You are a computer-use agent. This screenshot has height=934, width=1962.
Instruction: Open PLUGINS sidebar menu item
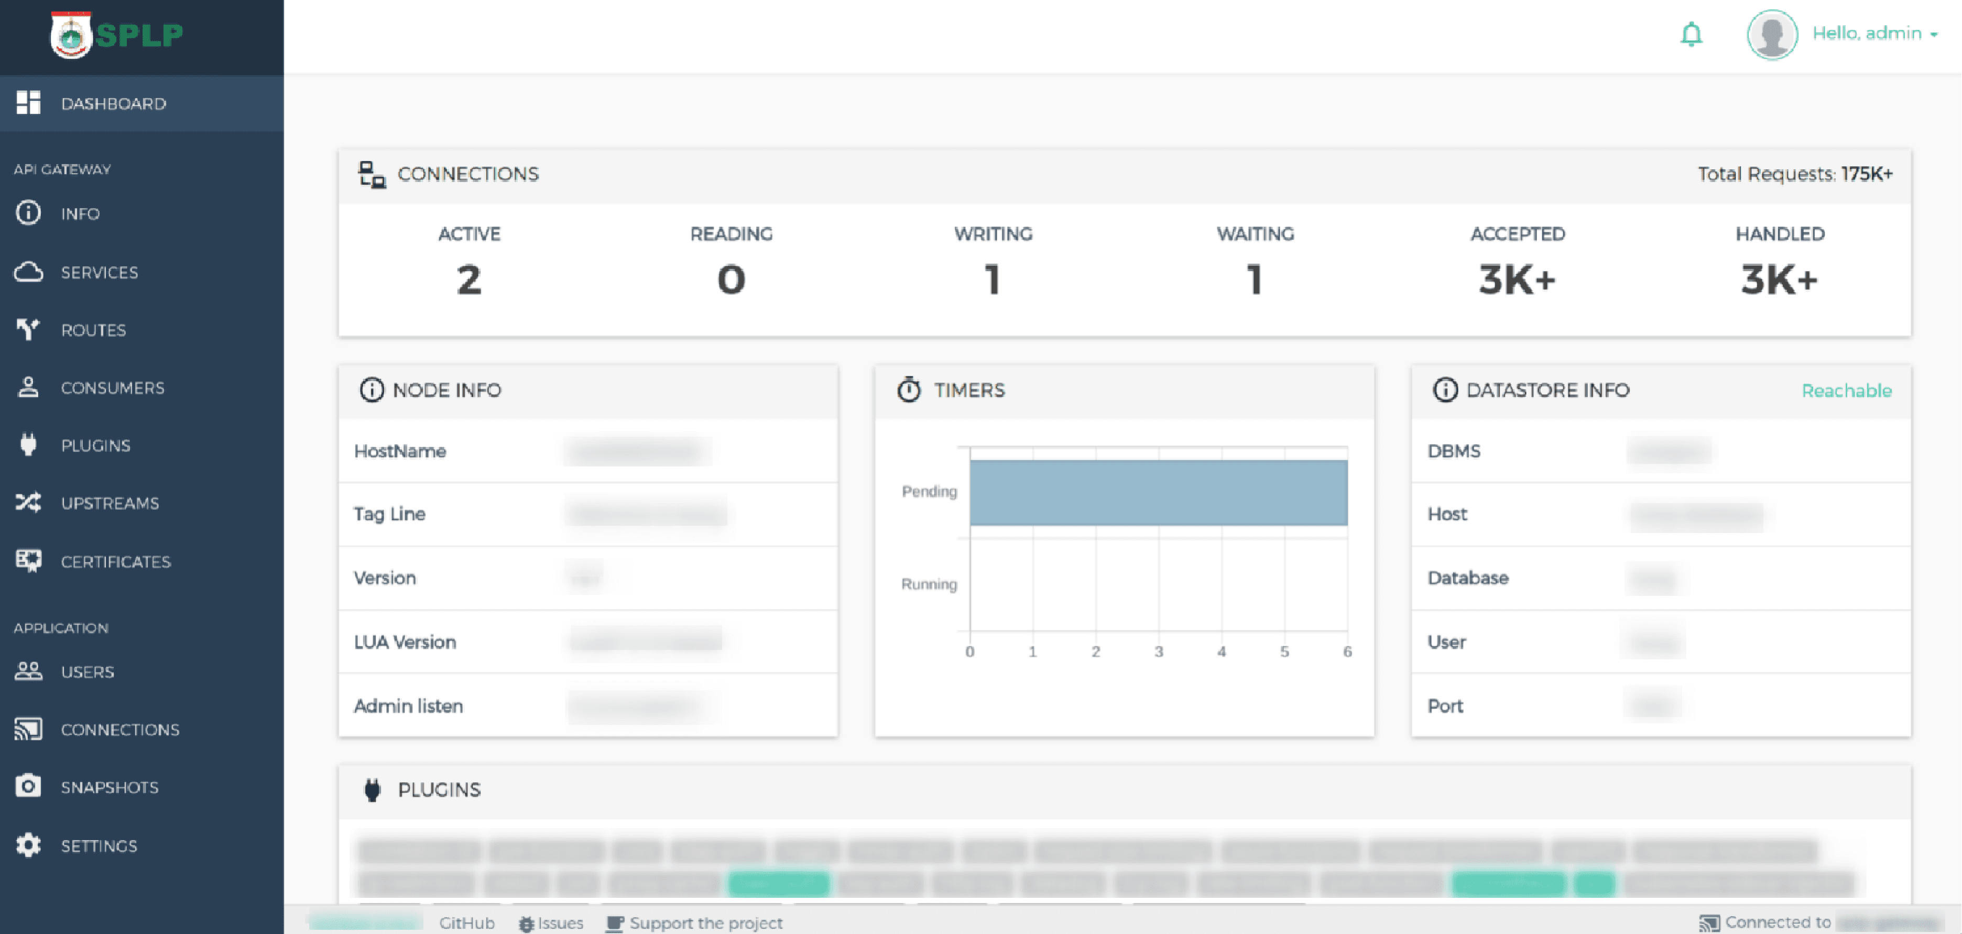click(141, 444)
